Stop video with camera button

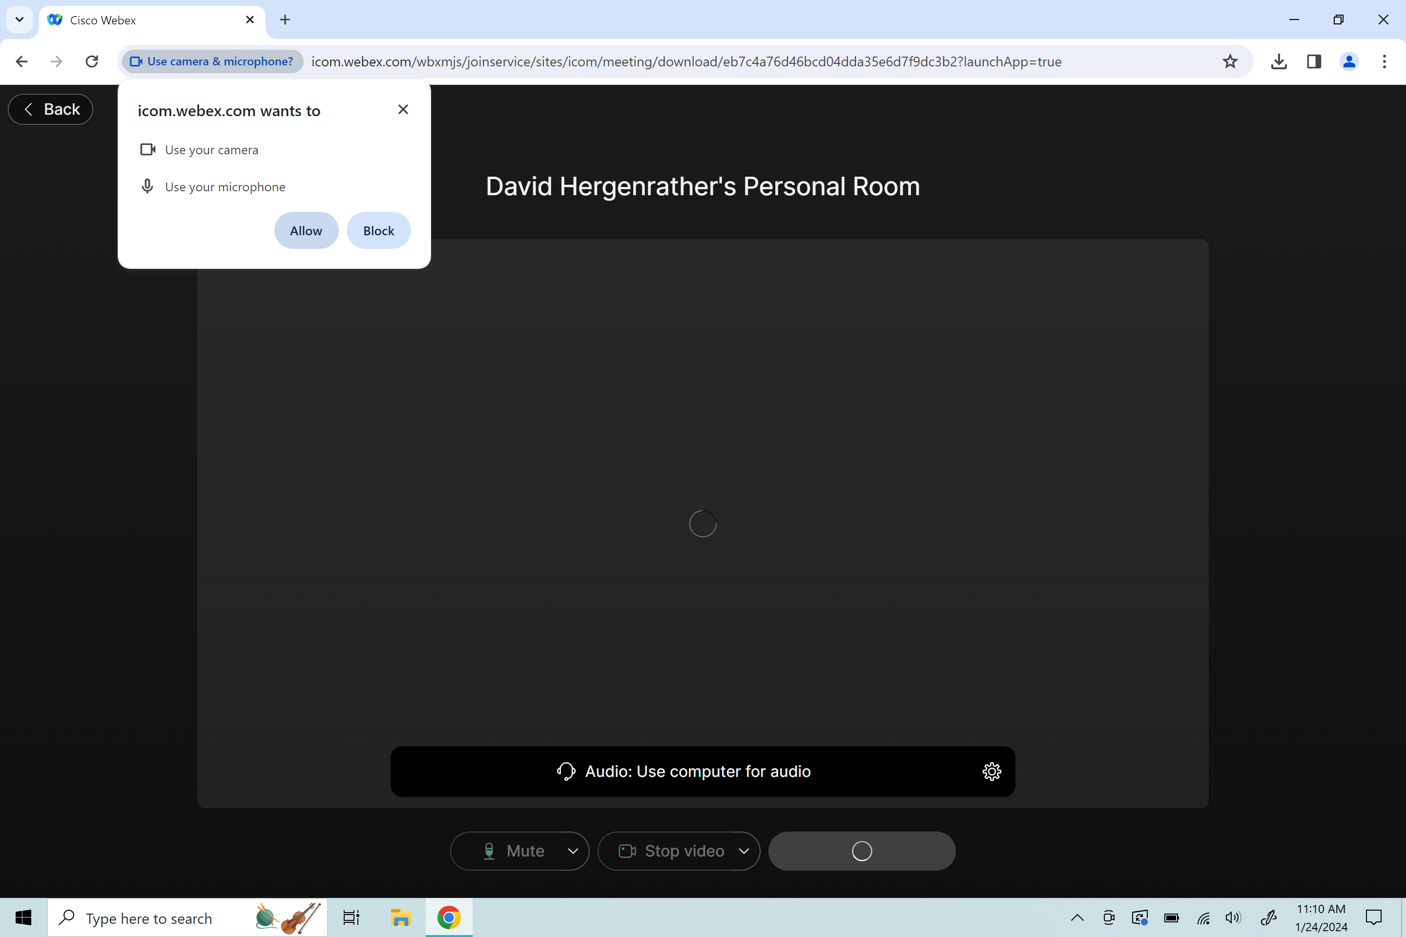pyautogui.click(x=671, y=851)
